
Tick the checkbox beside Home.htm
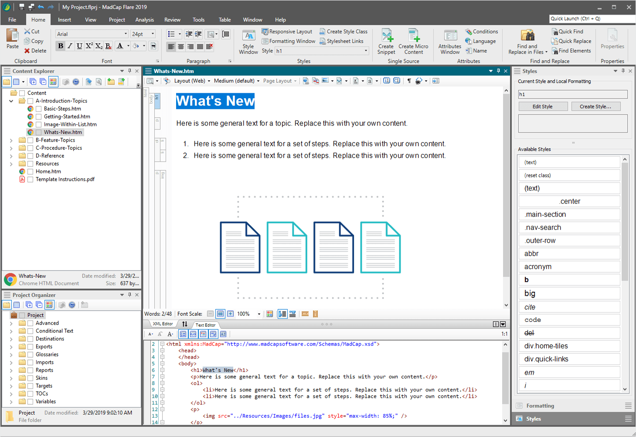tap(31, 172)
